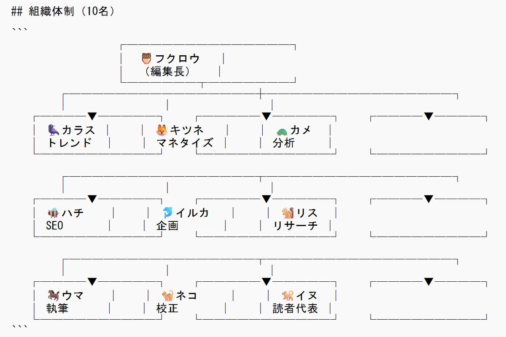Click the down arrow above ハチ box
The image size is (506, 337).
92,199
